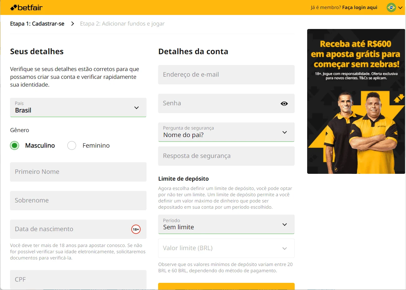Click the breadcrumb chevron between steps
This screenshot has height=290, width=406.
tap(72, 24)
